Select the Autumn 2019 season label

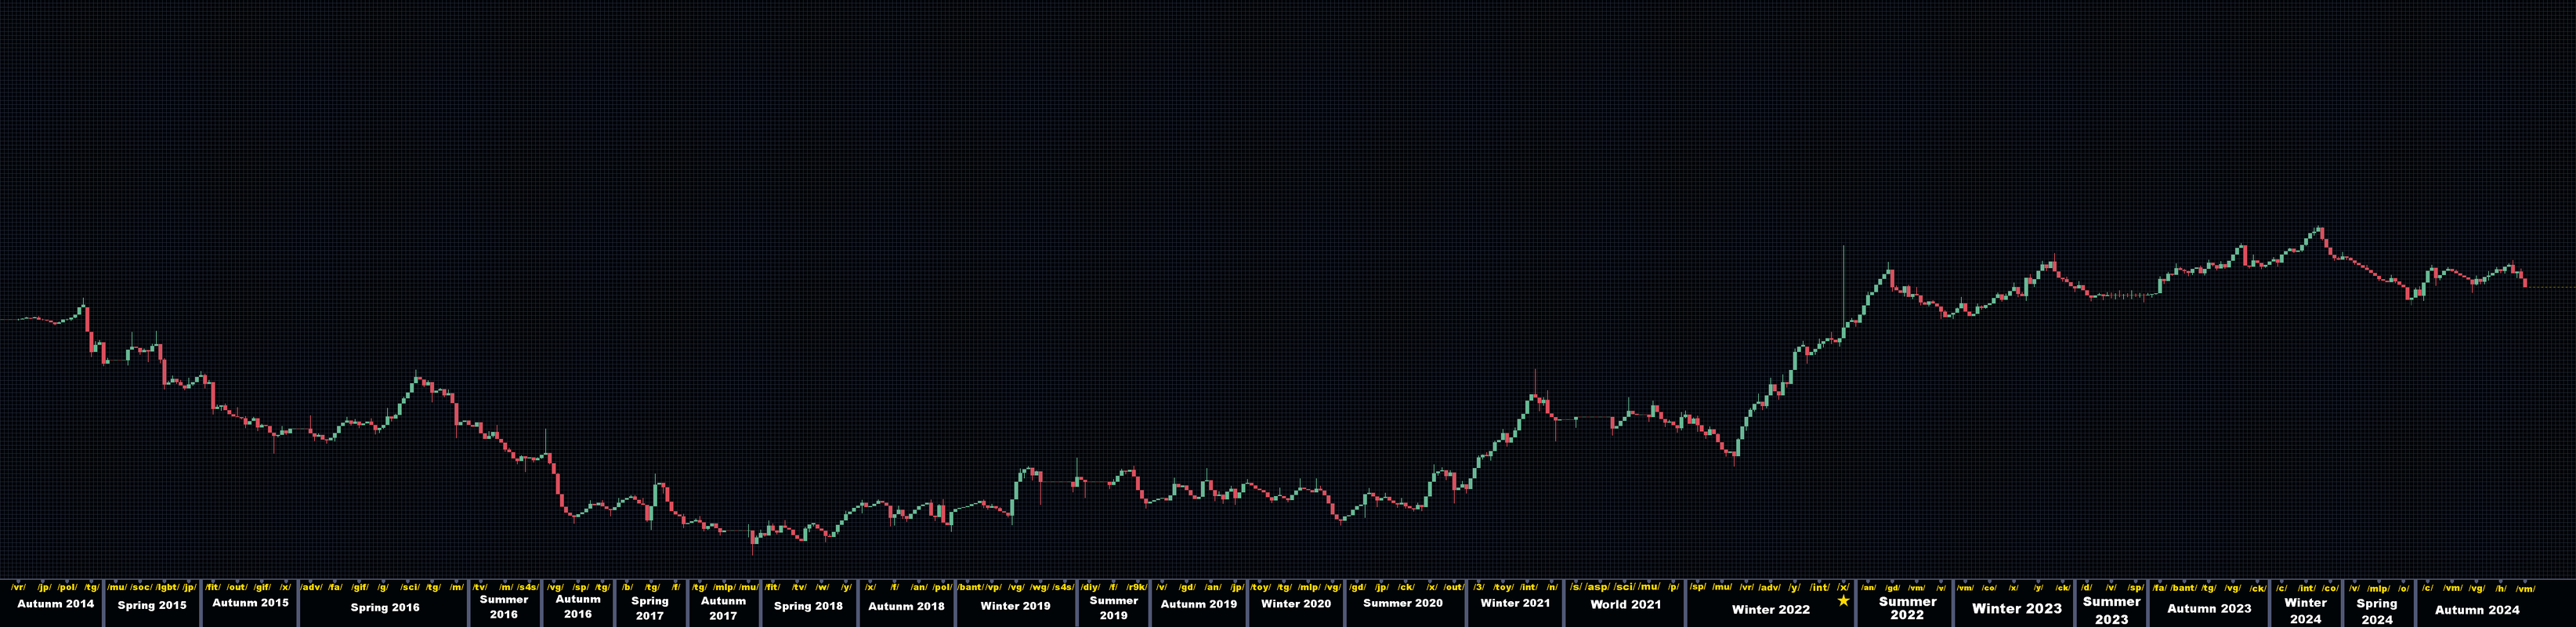(1199, 604)
